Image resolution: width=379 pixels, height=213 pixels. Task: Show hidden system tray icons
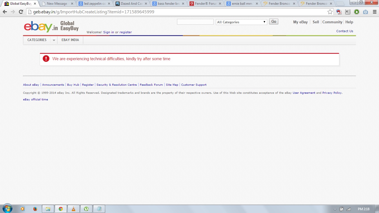[335, 209]
